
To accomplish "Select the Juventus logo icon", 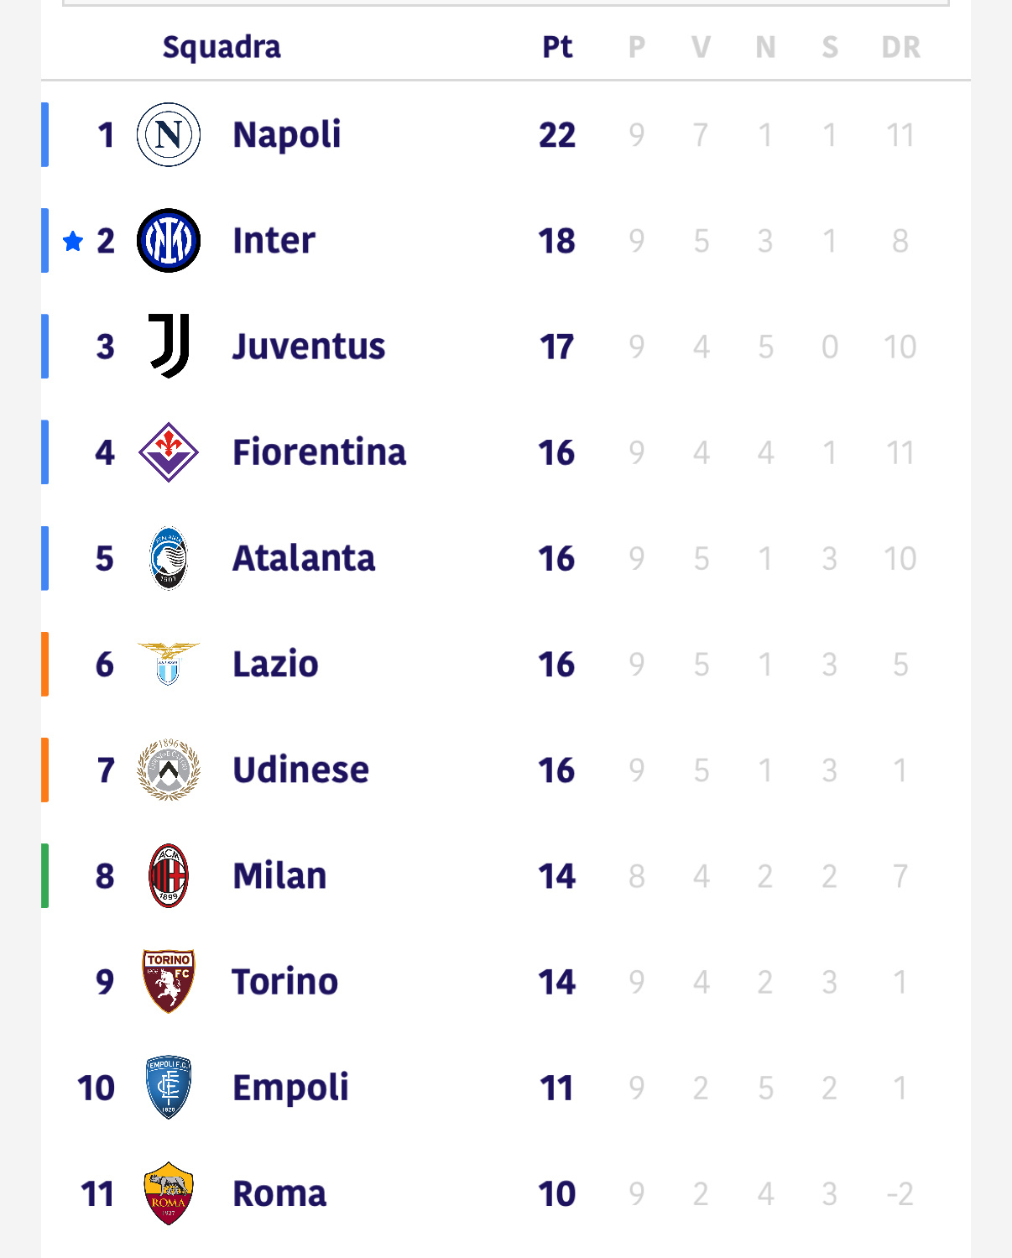I will pos(169,346).
